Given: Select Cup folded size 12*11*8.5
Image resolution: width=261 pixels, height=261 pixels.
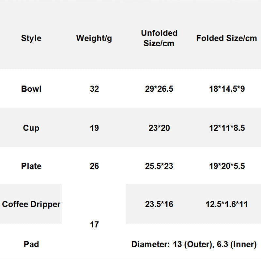Looking at the screenshot, I should 227,128.
